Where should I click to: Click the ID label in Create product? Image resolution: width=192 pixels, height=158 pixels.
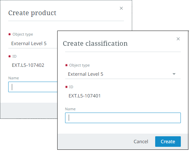point(14,56)
